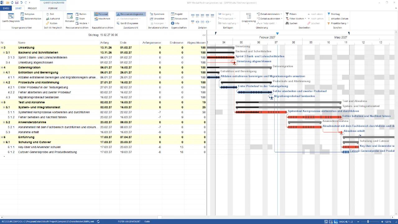Collapse task 4 Datenmigration
Screen dimensions: 398x224
[x=2, y=68]
